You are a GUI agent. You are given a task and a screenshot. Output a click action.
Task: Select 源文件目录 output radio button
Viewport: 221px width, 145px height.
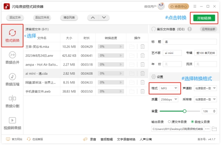[x=169, y=121]
